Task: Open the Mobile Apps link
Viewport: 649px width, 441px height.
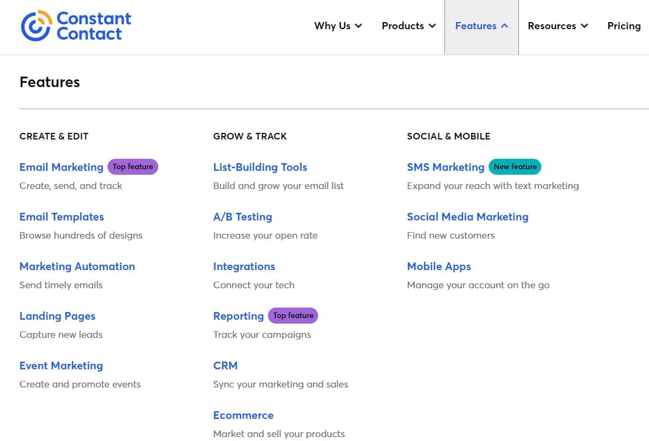Action: tap(439, 266)
